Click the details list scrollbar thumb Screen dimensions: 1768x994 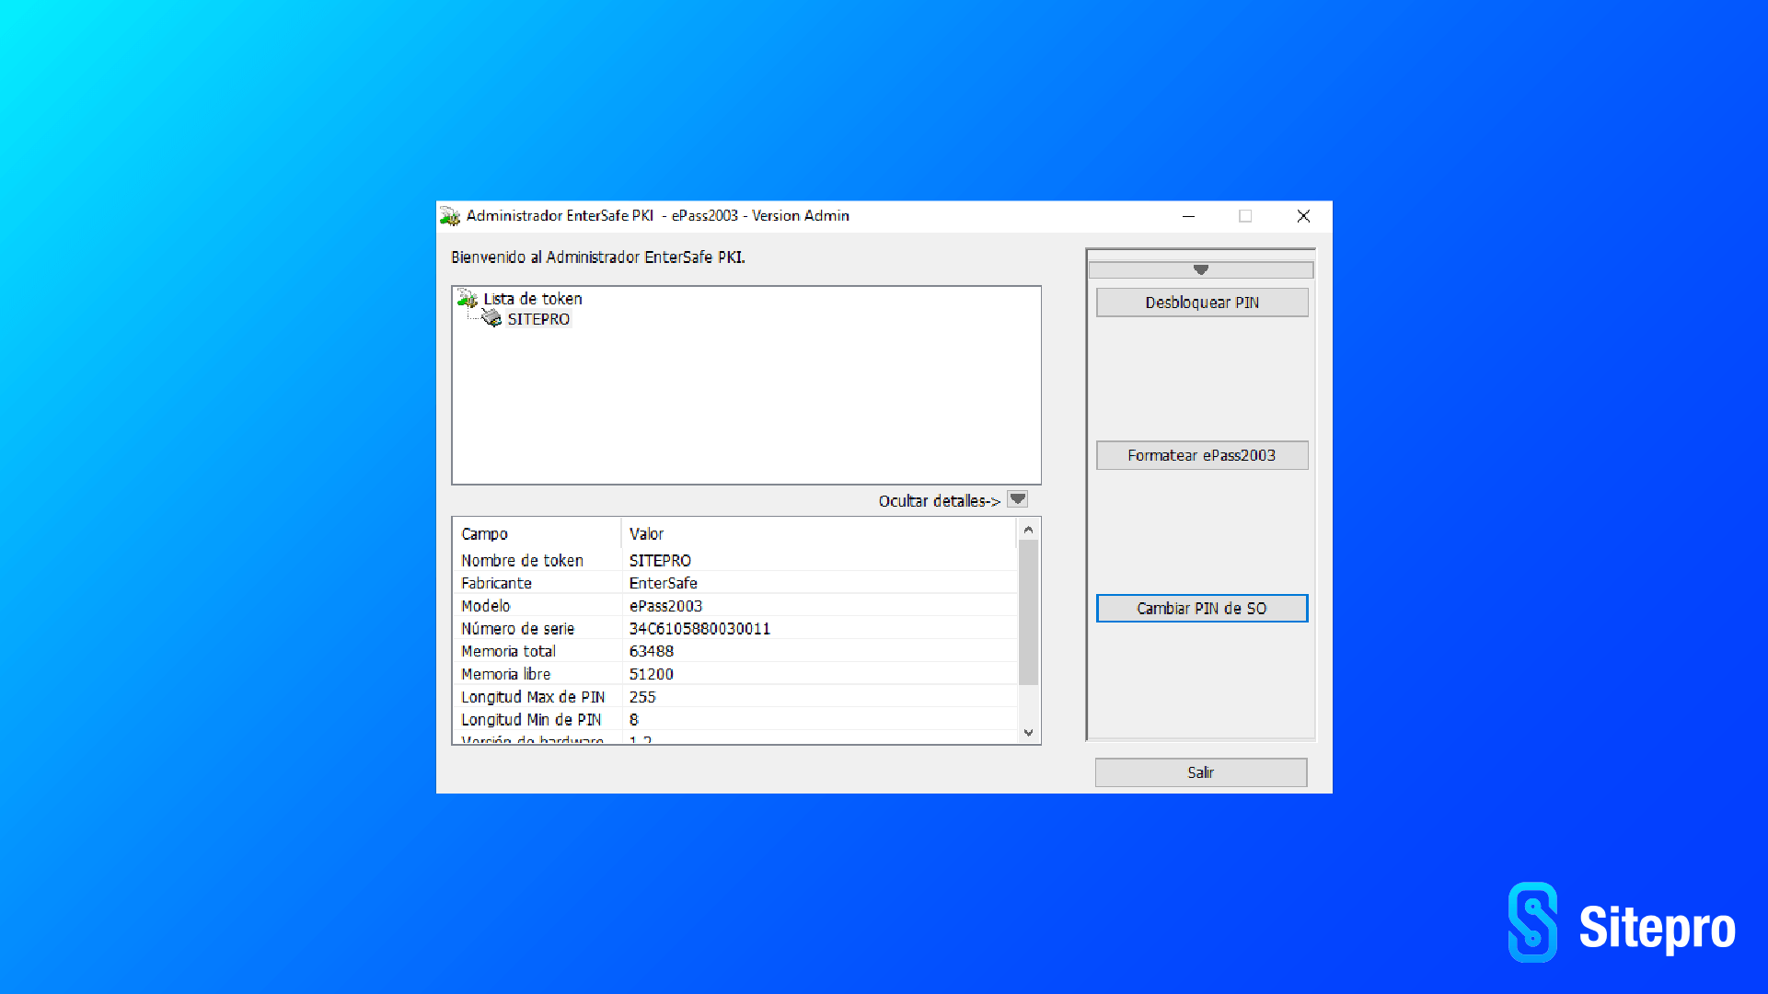pyautogui.click(x=1028, y=611)
